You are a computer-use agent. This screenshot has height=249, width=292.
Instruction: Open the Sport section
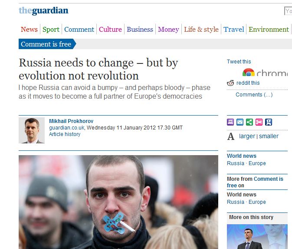51,29
